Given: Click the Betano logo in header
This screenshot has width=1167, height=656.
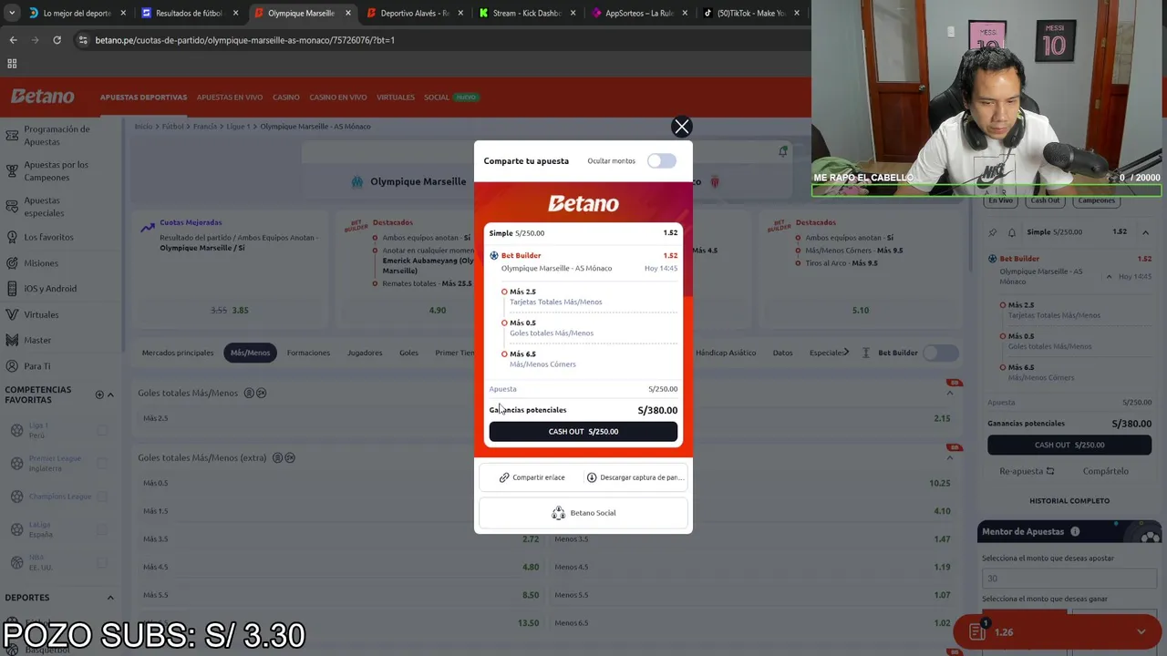Looking at the screenshot, I should pyautogui.click(x=43, y=97).
